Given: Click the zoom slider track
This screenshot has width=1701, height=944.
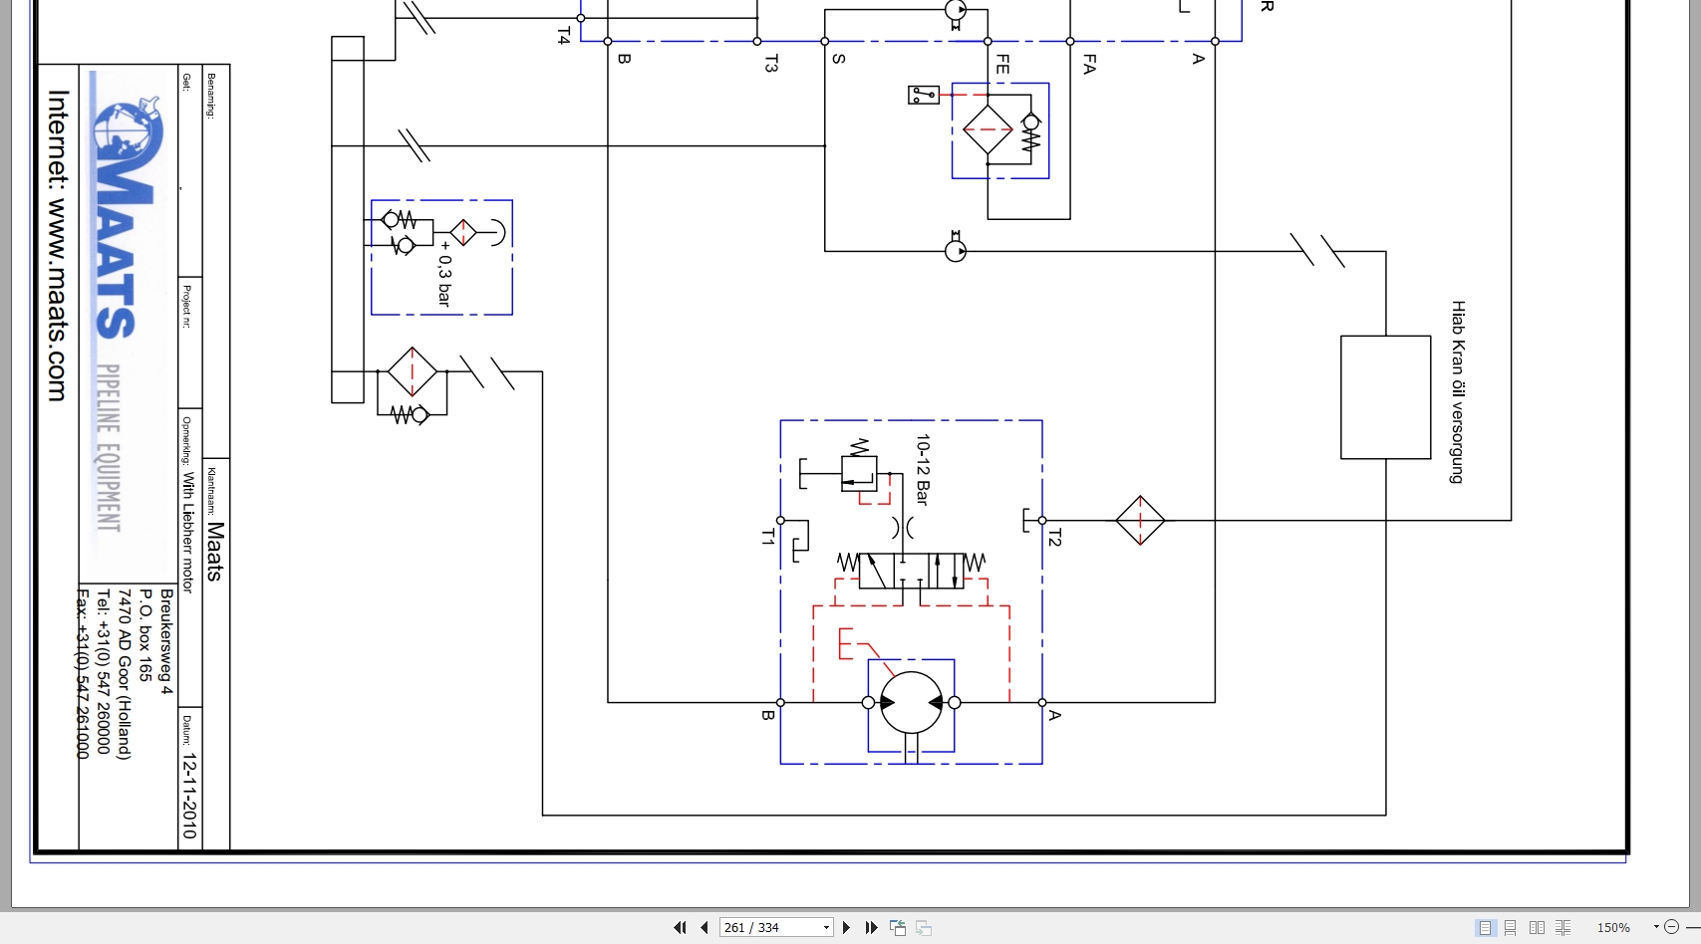Looking at the screenshot, I should (x=1695, y=927).
